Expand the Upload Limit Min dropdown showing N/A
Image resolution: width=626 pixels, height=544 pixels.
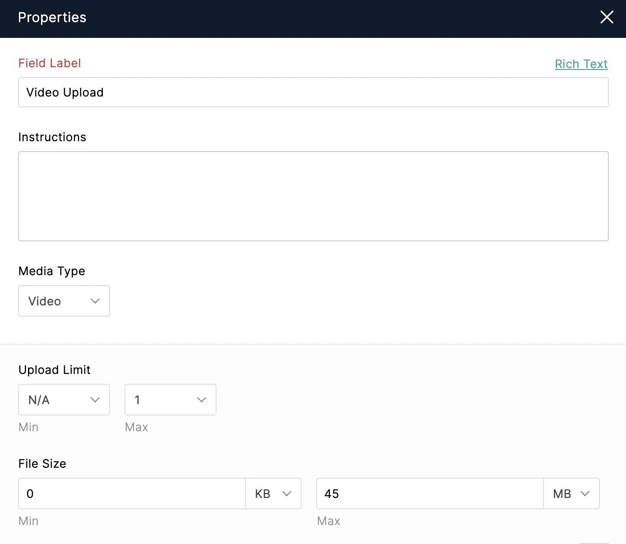tap(64, 400)
